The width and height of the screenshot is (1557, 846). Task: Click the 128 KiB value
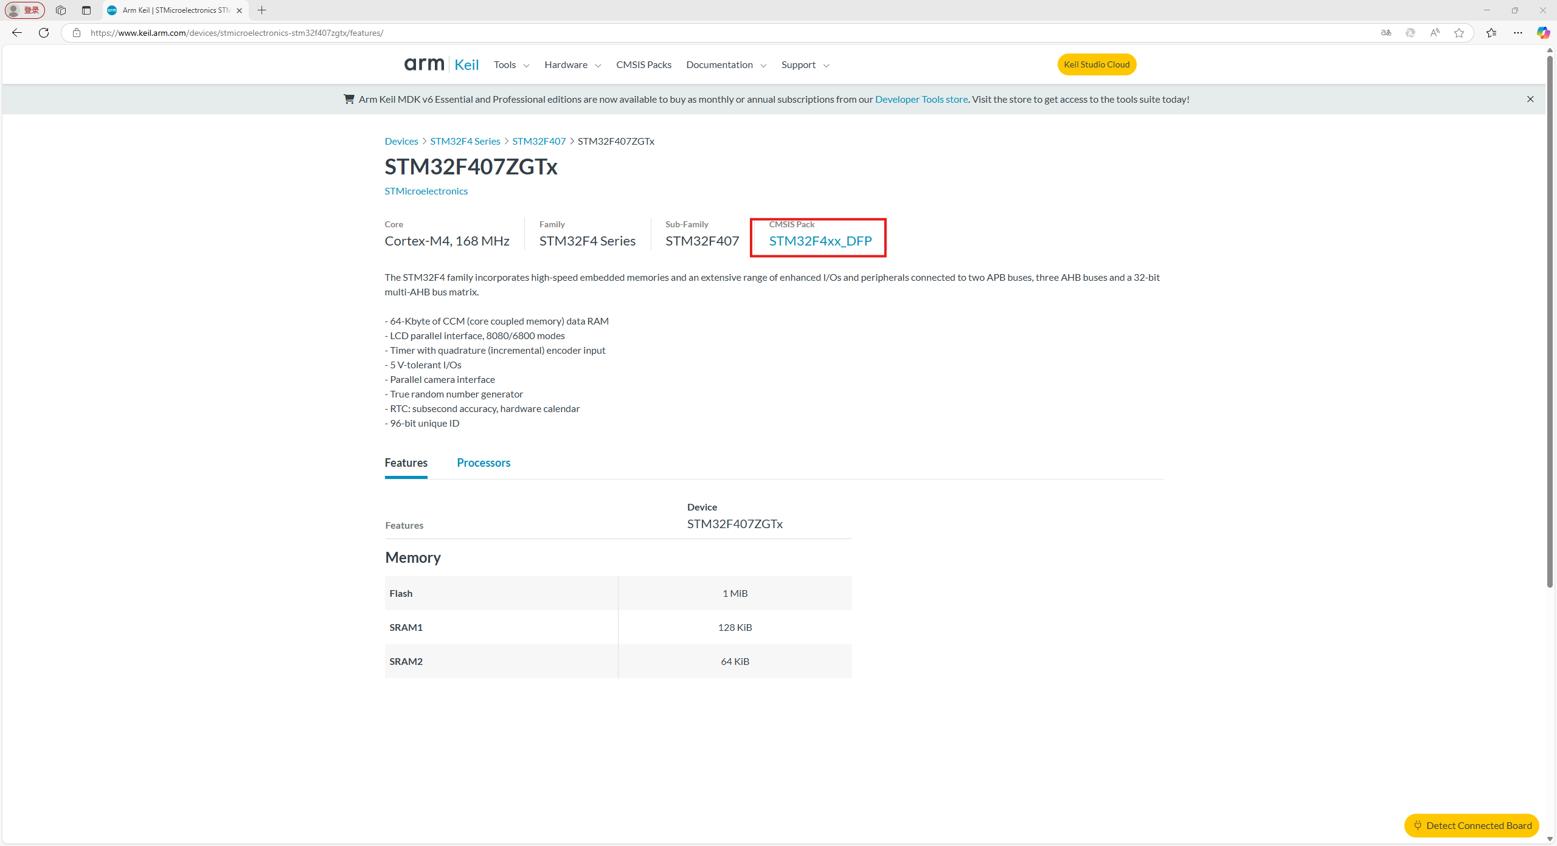735,627
